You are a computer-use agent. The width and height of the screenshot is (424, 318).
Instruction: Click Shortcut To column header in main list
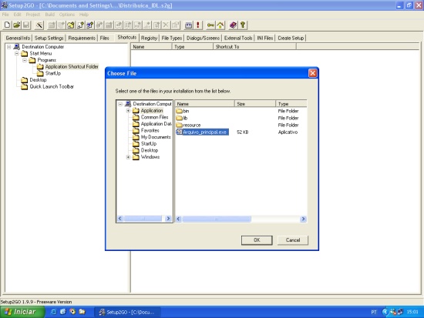point(254,47)
